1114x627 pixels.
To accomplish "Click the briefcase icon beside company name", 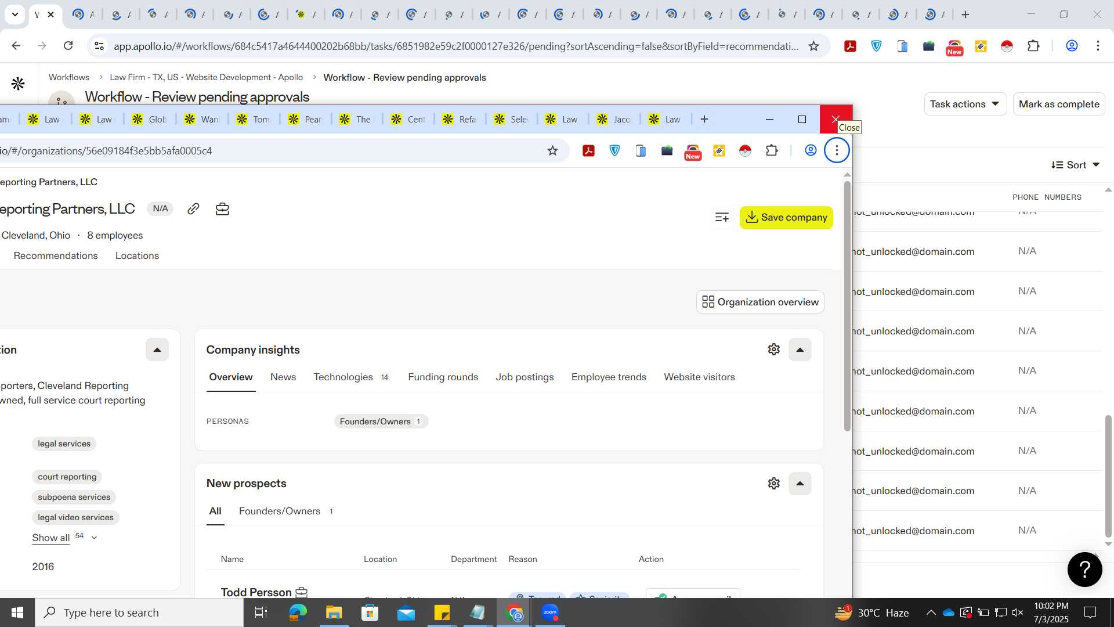I will coord(222,209).
